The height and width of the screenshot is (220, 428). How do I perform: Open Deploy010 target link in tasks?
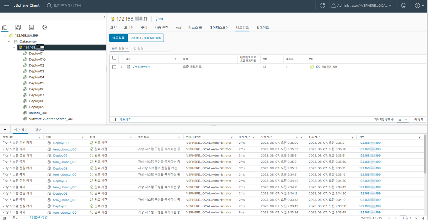[61, 143]
